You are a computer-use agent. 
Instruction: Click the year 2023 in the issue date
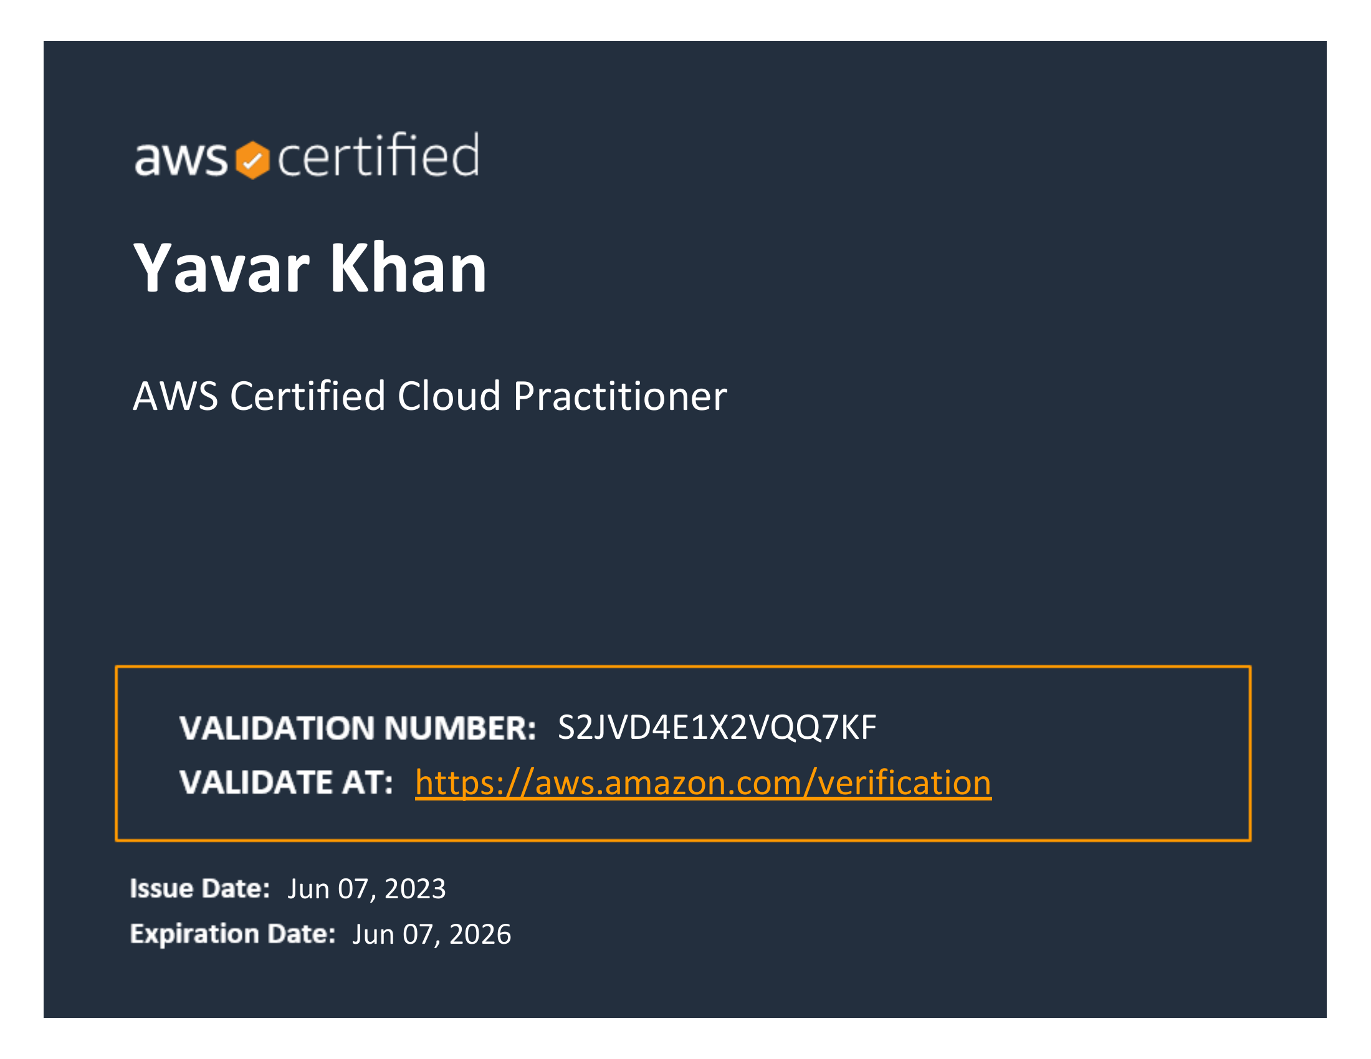point(415,889)
